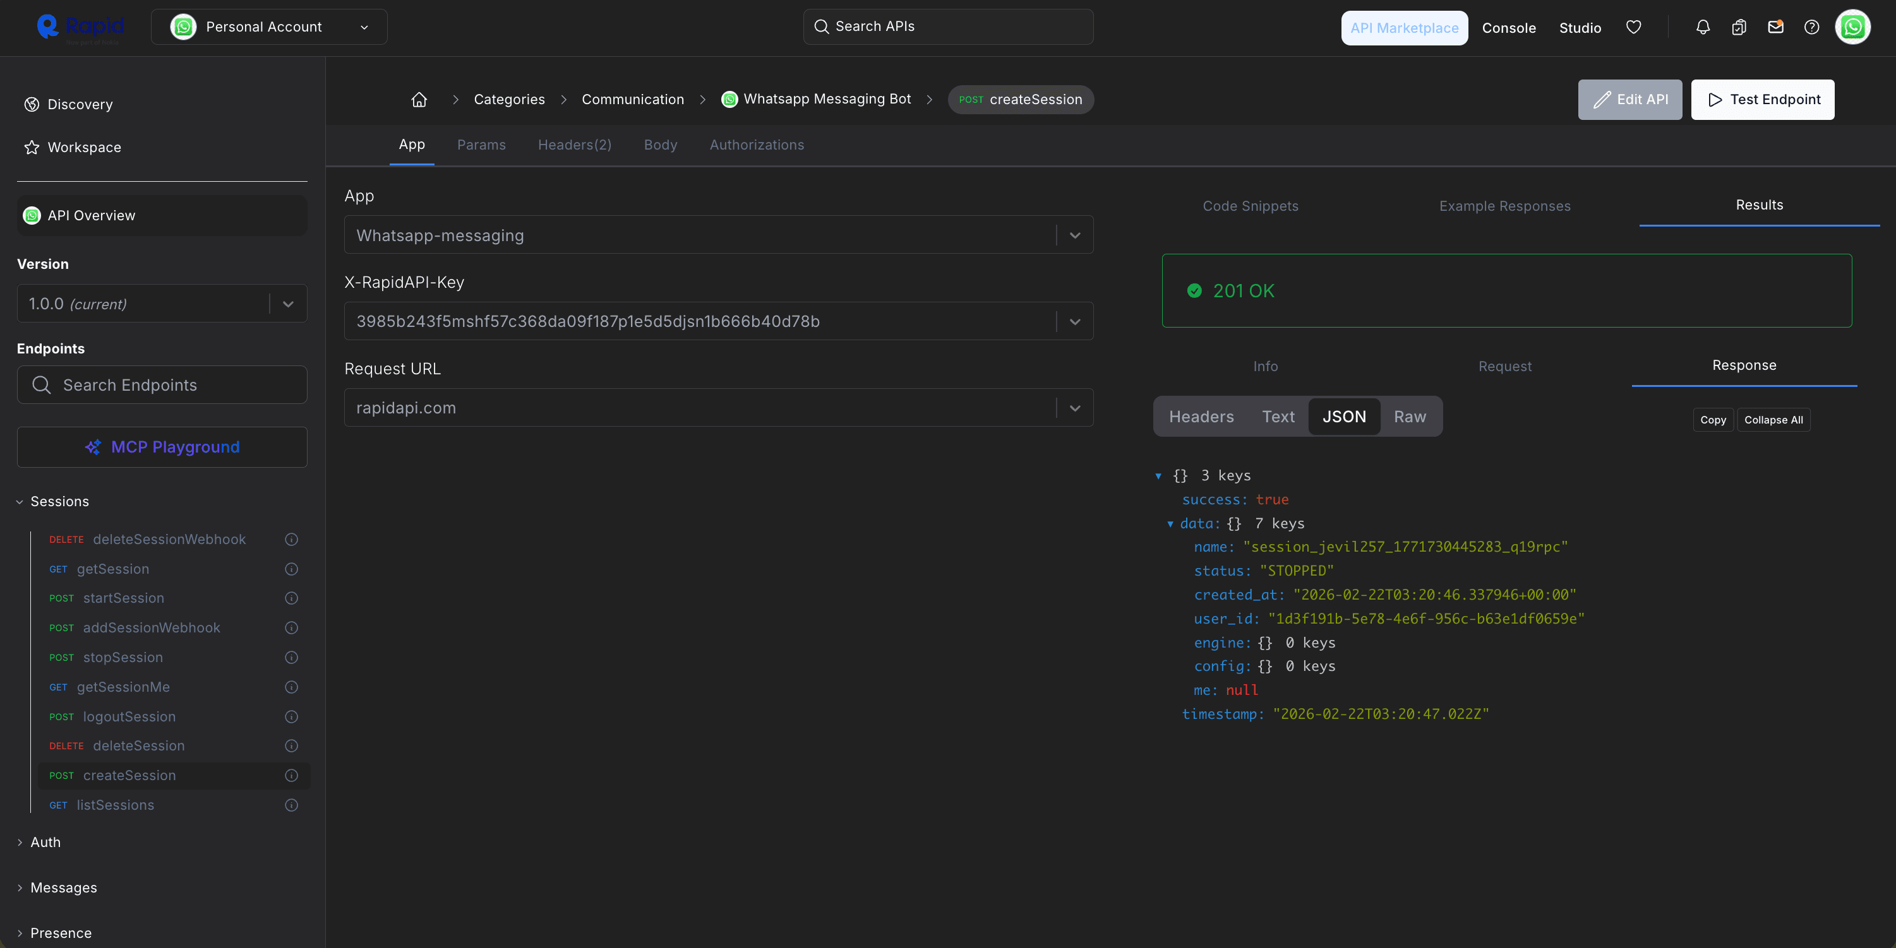Click the Search Endpoints field

(x=161, y=384)
